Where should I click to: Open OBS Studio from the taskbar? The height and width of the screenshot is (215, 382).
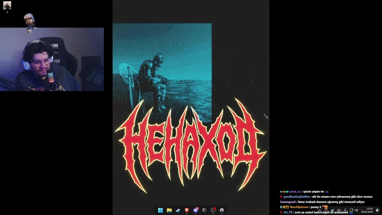[x=213, y=210]
